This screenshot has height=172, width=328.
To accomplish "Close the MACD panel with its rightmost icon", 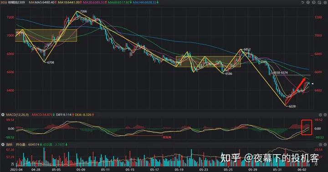I will [x=325, y=115].
